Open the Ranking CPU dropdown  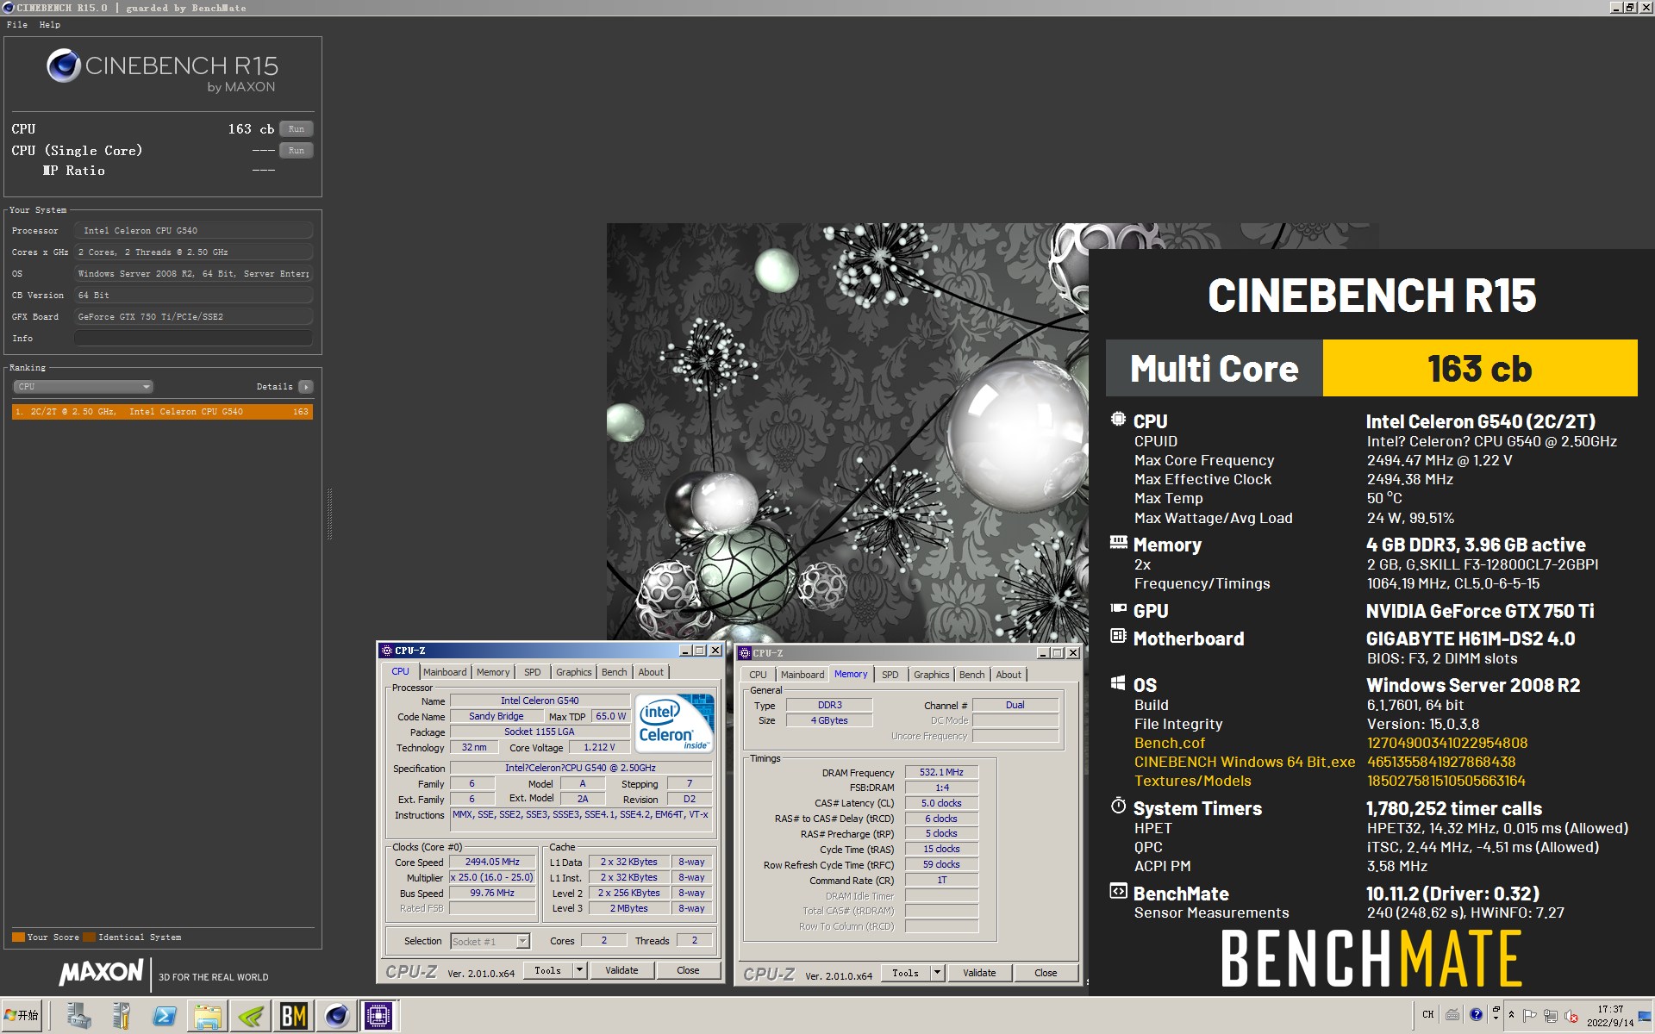pos(83,386)
